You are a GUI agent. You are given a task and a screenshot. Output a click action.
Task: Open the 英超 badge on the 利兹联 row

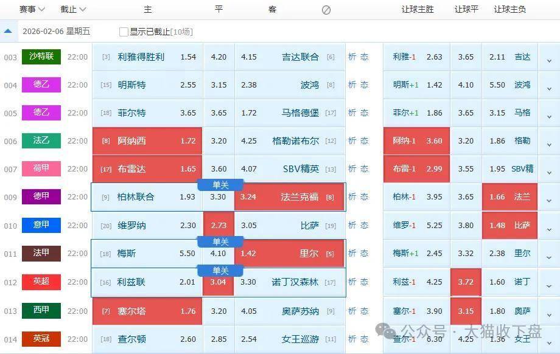tap(41, 282)
